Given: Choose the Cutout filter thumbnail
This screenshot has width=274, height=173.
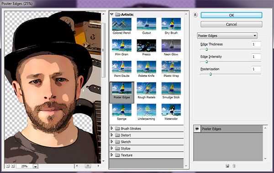Looking at the screenshot, I should point(147,24).
